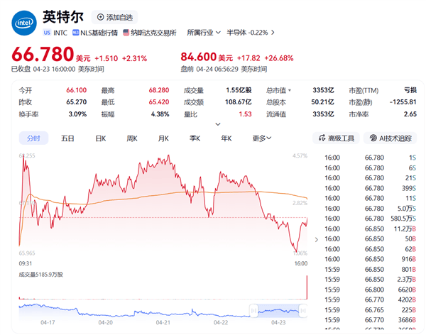Click the INTC ticker symbol
Screen dimensions: 426x335
[60, 33]
